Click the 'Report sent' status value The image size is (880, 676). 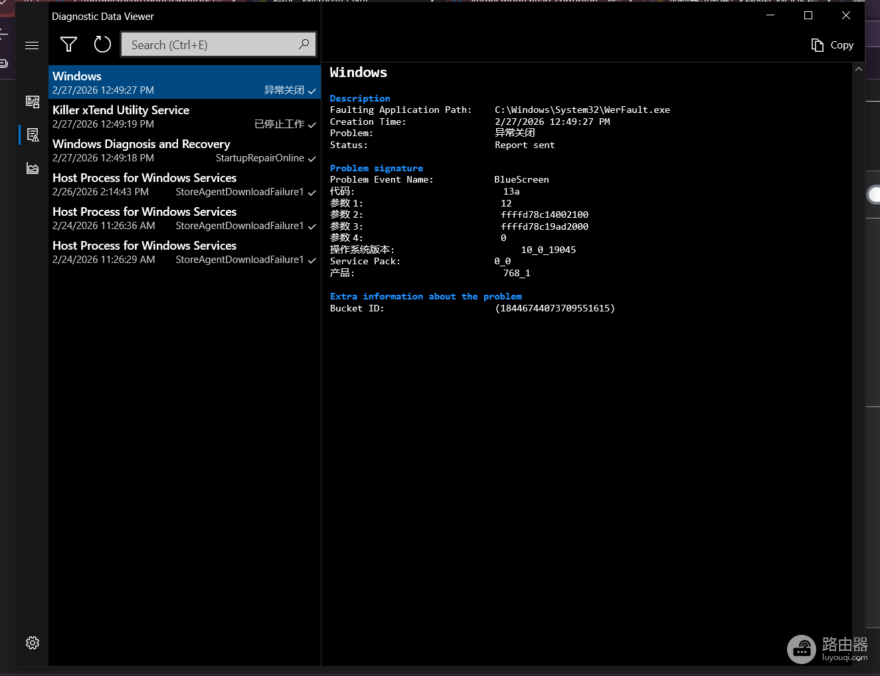525,145
